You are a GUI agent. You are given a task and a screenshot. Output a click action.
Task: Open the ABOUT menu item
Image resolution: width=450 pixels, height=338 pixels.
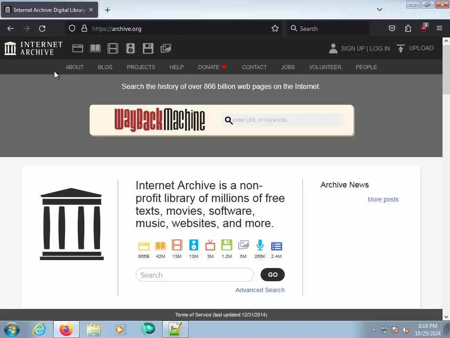75,67
